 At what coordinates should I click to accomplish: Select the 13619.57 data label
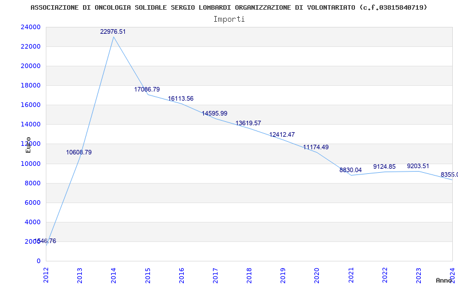click(248, 123)
